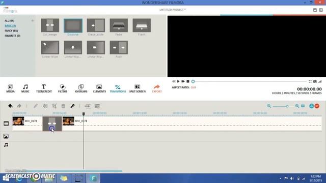The width and height of the screenshot is (326, 183).
Task: Open the Media library tab
Action: click(10, 88)
